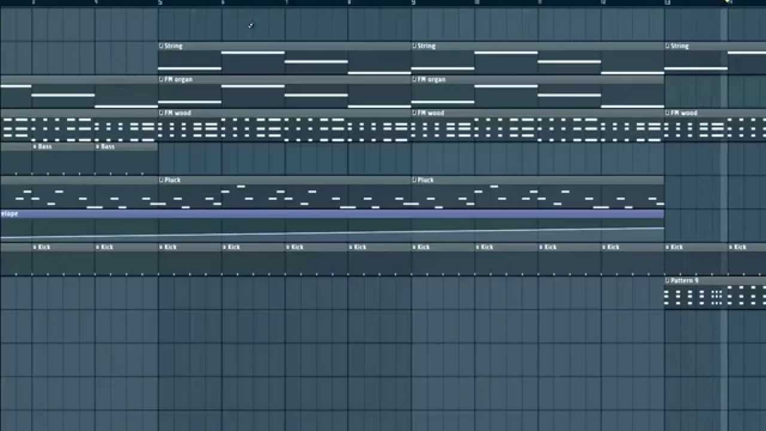Select the String clip title at bar 9
Image resolution: width=766 pixels, height=431 pixels.
tap(427, 46)
